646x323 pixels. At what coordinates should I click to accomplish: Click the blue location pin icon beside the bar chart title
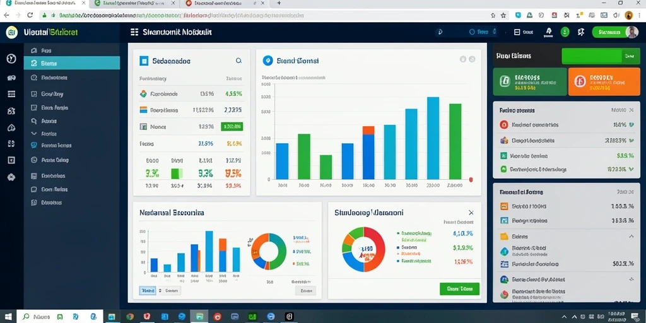[267, 61]
